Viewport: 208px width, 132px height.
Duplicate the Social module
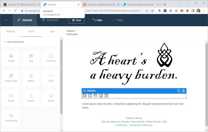(179, 91)
